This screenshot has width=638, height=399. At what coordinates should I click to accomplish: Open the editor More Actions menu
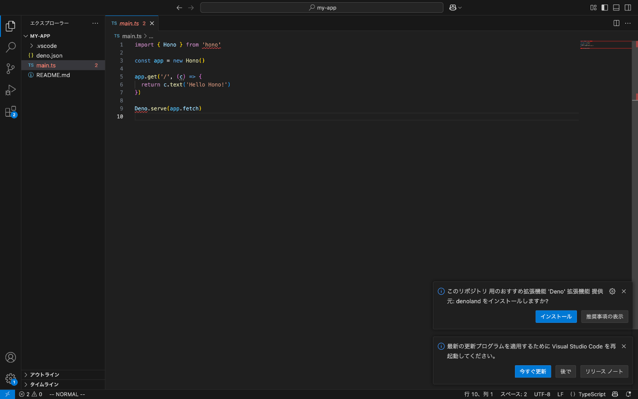(x=628, y=23)
